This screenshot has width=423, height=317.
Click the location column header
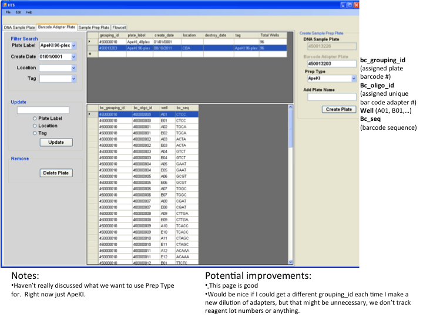[192, 35]
